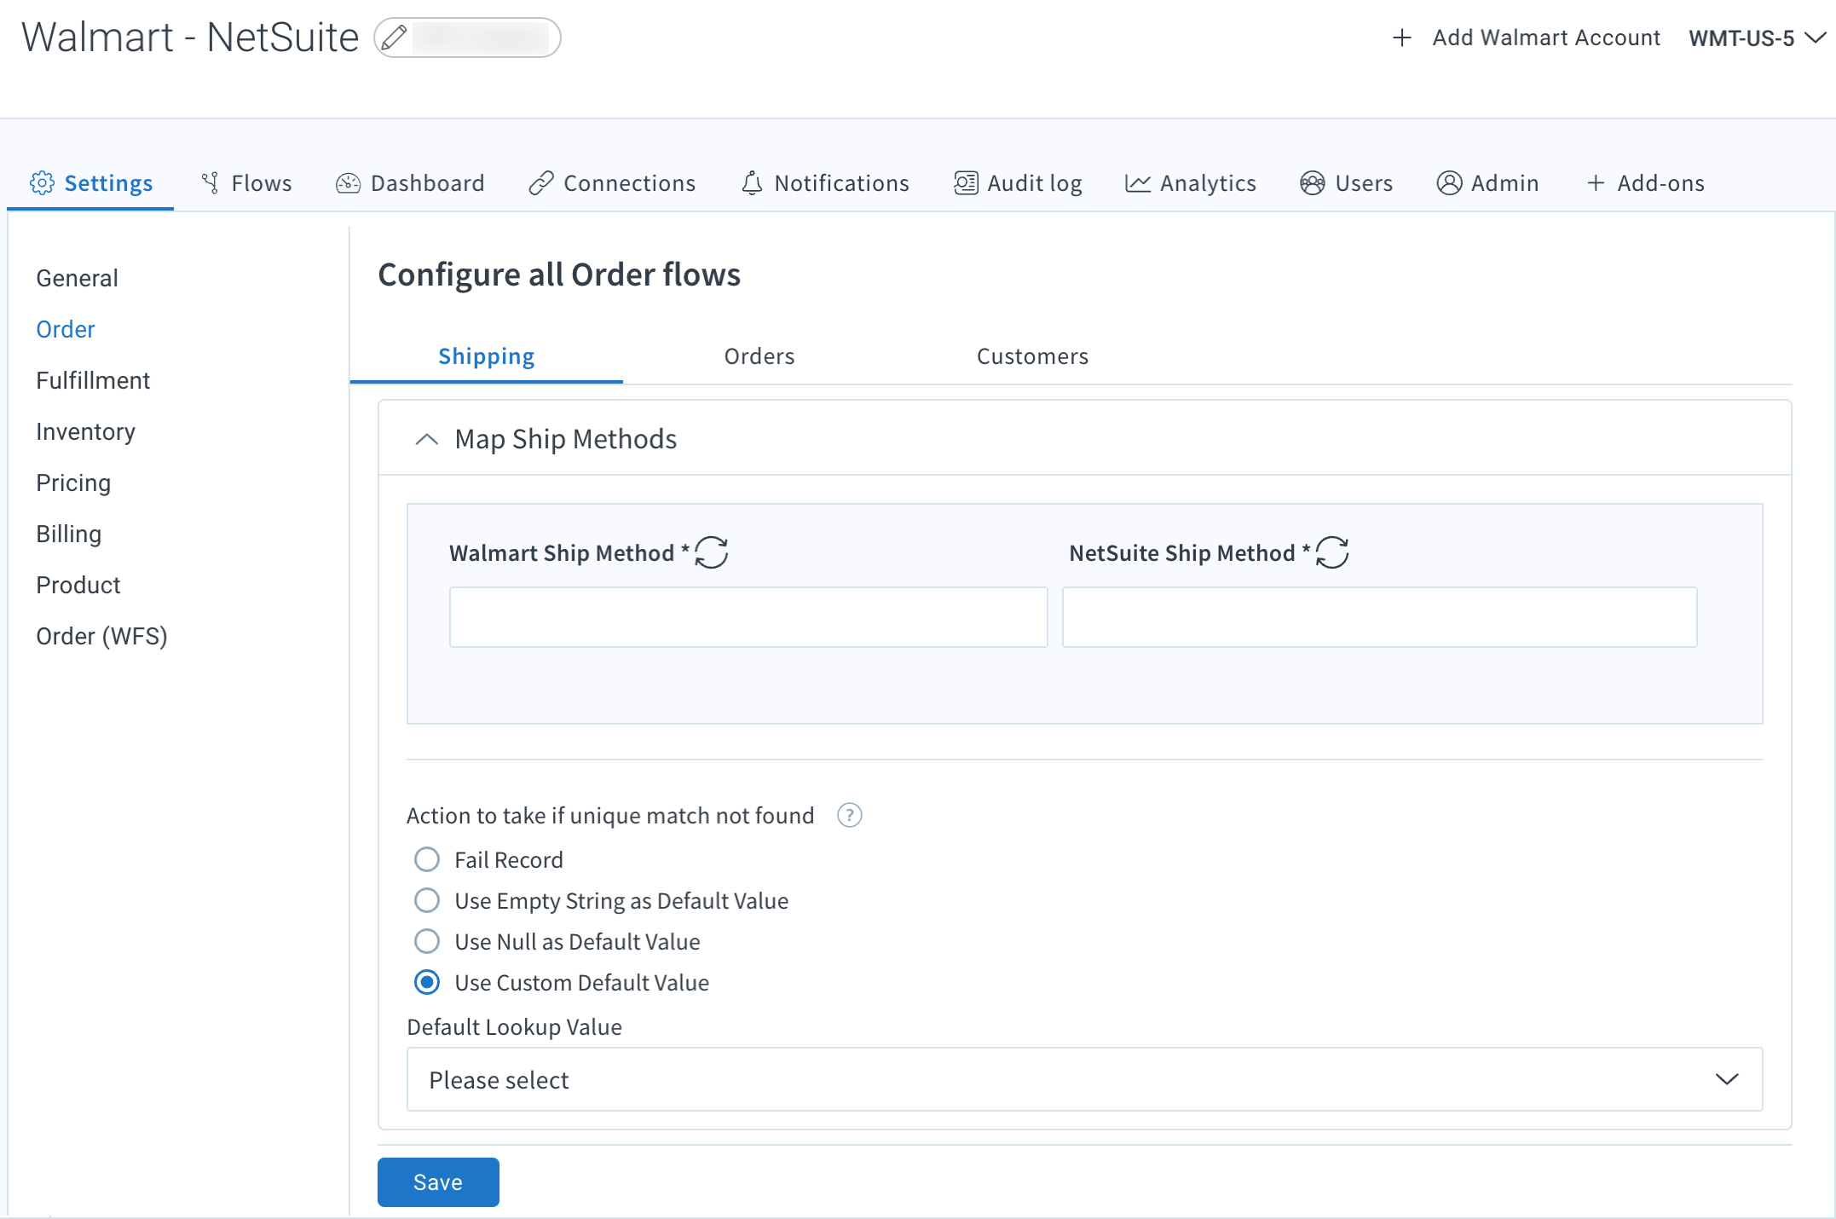Open the Users tab

(1347, 183)
